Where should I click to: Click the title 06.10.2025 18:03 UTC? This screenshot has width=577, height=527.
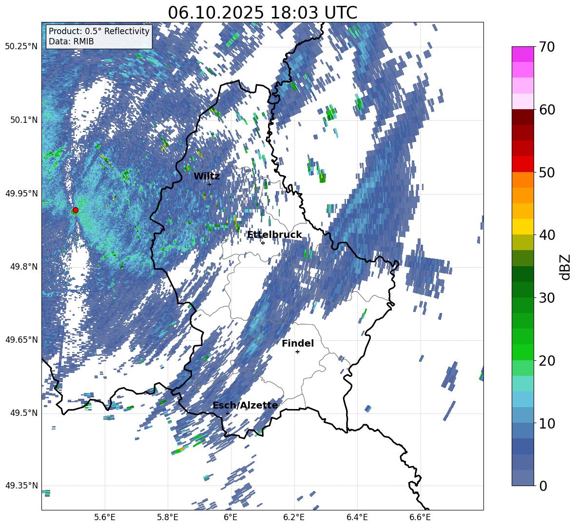tap(262, 13)
